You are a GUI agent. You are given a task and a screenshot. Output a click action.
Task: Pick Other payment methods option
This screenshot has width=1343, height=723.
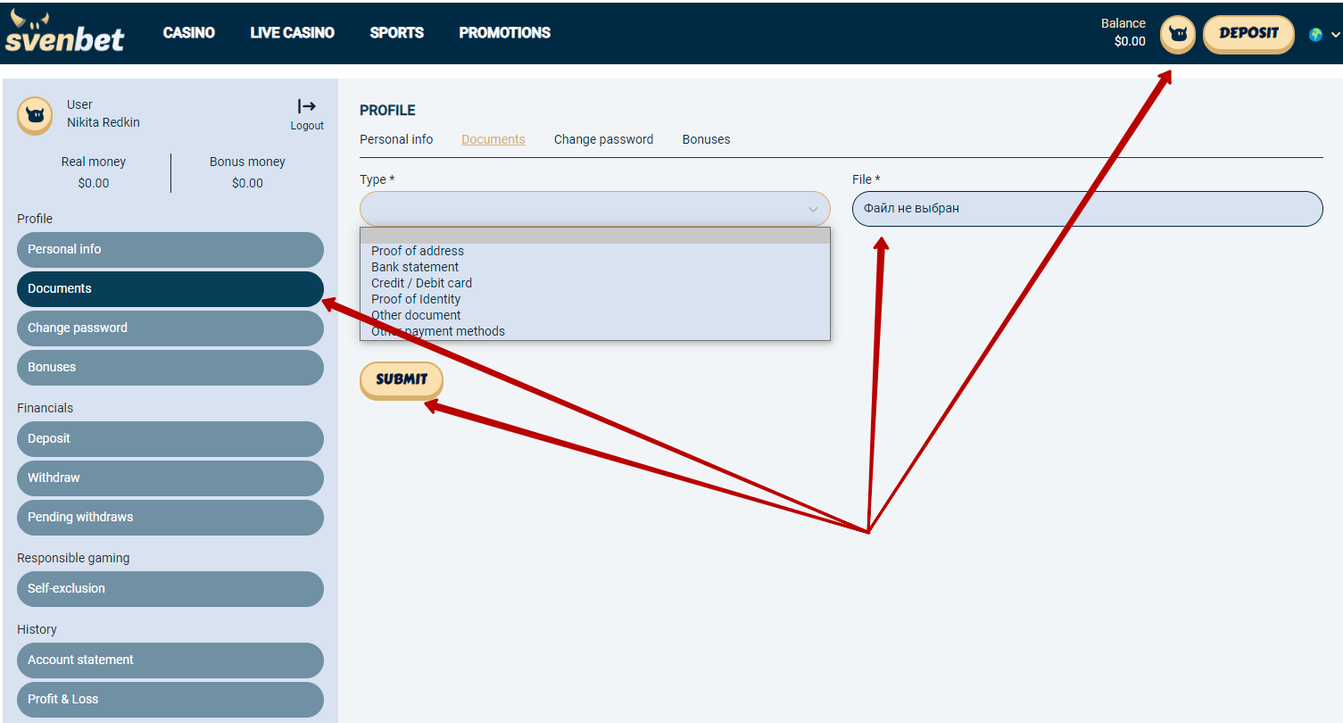pyautogui.click(x=437, y=331)
